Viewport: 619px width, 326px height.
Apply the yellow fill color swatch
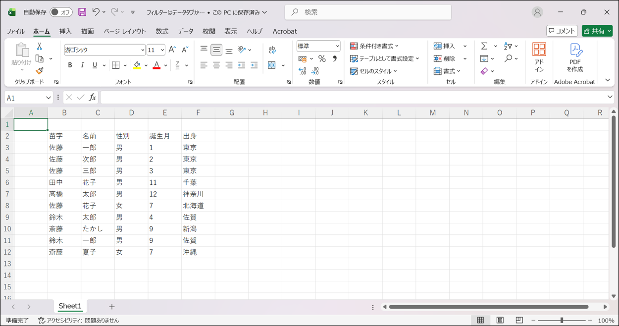137,65
